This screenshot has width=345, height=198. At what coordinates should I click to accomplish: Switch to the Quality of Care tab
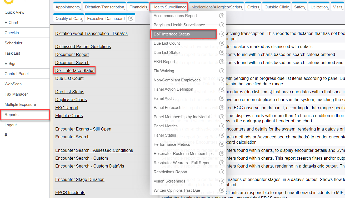[x=68, y=18]
